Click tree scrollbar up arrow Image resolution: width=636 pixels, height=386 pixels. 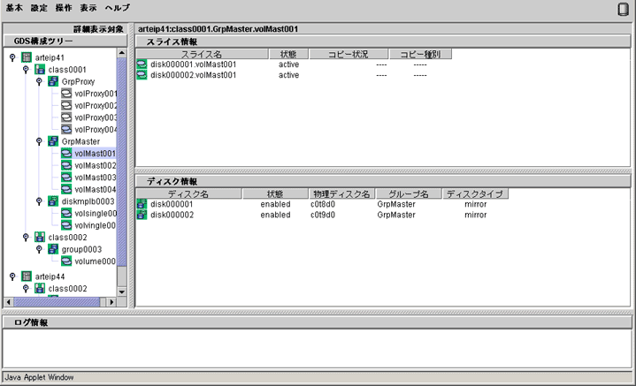point(122,53)
